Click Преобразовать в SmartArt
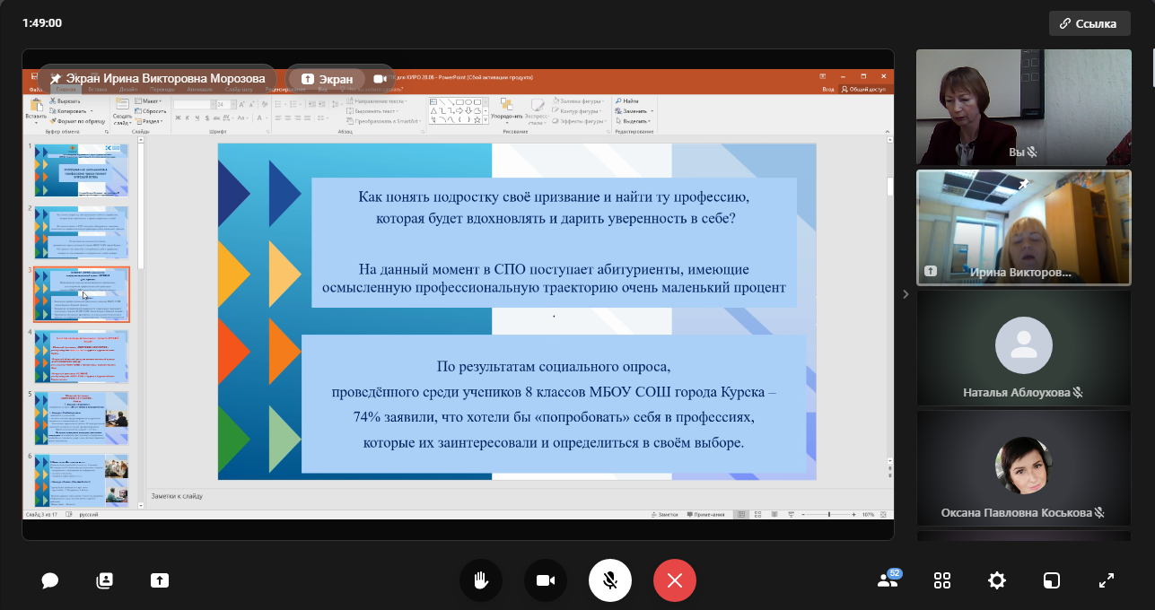This screenshot has width=1155, height=610. [x=385, y=121]
